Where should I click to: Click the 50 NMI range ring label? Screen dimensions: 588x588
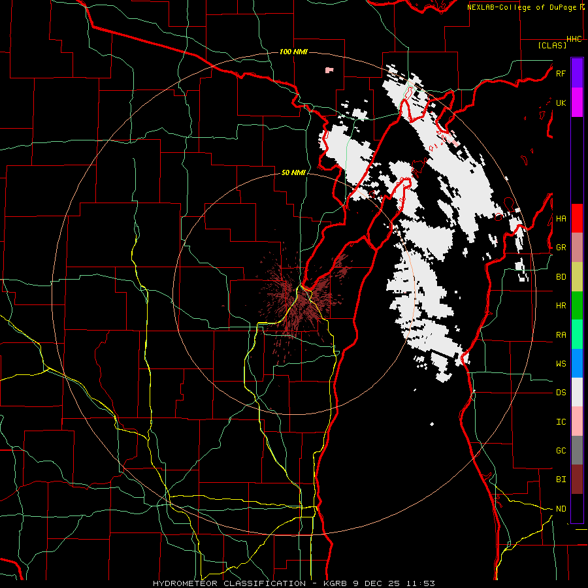click(x=293, y=172)
